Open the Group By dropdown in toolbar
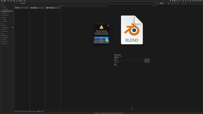Screen dimensions: 203x114 (x=169, y=3)
